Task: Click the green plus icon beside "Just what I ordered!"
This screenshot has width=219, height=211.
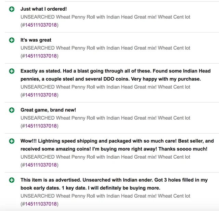Action: (12, 9)
